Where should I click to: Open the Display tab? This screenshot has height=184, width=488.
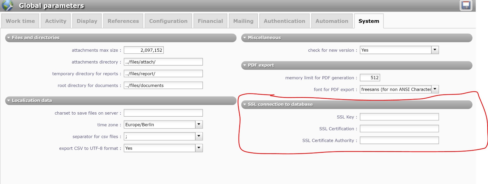point(87,21)
